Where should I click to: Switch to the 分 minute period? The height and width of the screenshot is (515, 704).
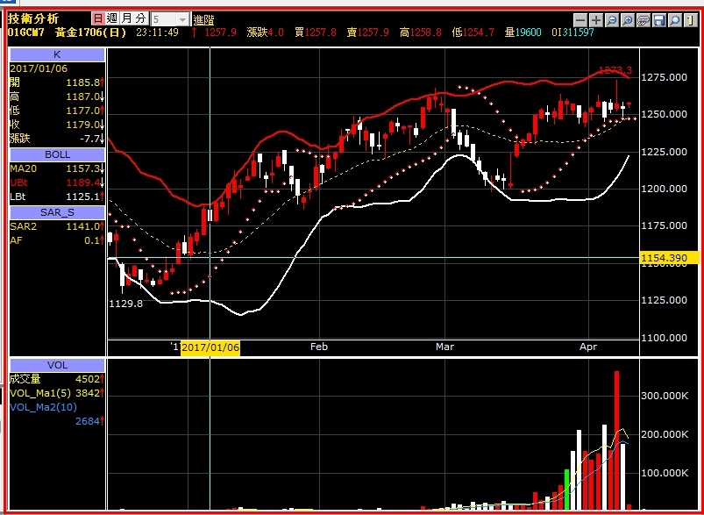pos(141,18)
